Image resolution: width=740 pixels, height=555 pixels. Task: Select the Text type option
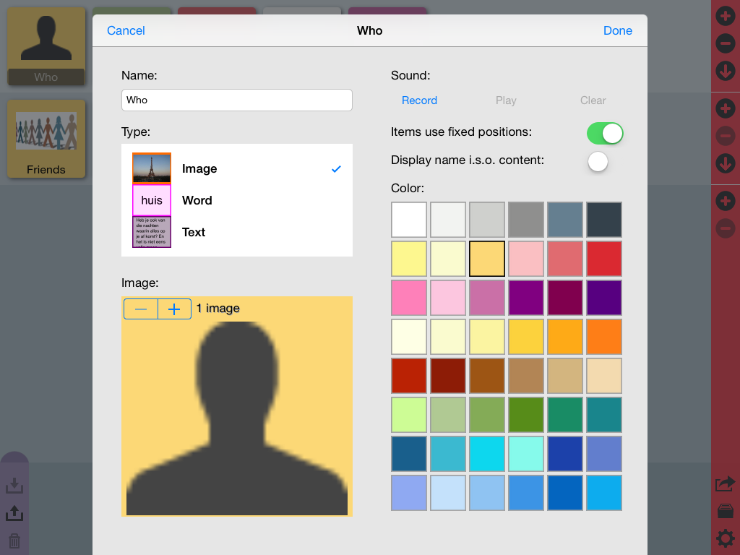coord(237,232)
